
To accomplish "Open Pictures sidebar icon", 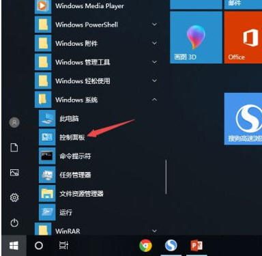I will tap(14, 173).
